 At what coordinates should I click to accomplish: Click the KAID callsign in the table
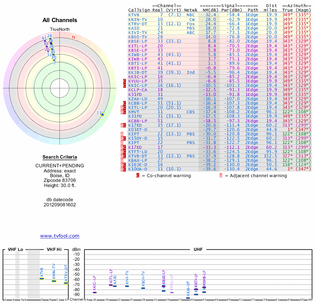click(134, 28)
